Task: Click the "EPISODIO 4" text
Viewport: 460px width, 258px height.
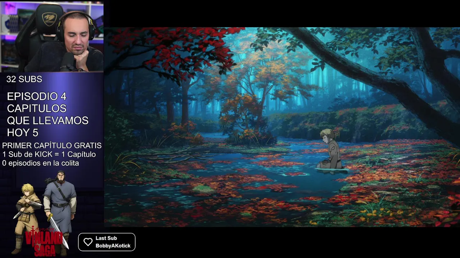Action: pos(37,96)
